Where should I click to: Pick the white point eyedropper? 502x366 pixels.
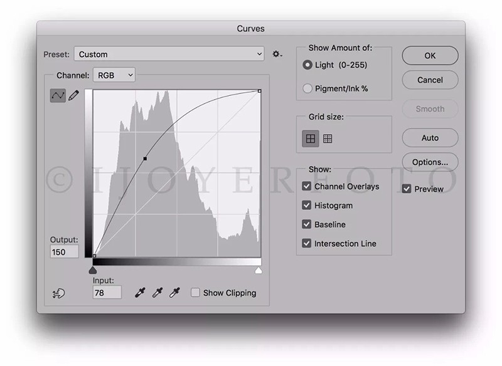174,292
